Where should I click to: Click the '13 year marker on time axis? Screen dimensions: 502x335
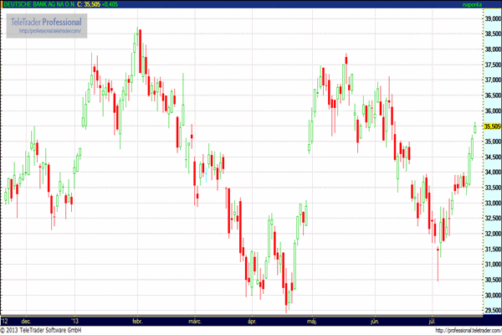coord(77,320)
